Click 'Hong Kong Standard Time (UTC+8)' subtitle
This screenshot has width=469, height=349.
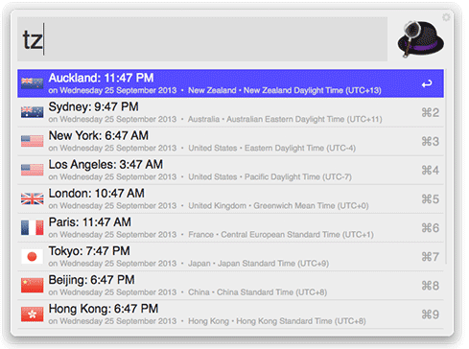[301, 321]
